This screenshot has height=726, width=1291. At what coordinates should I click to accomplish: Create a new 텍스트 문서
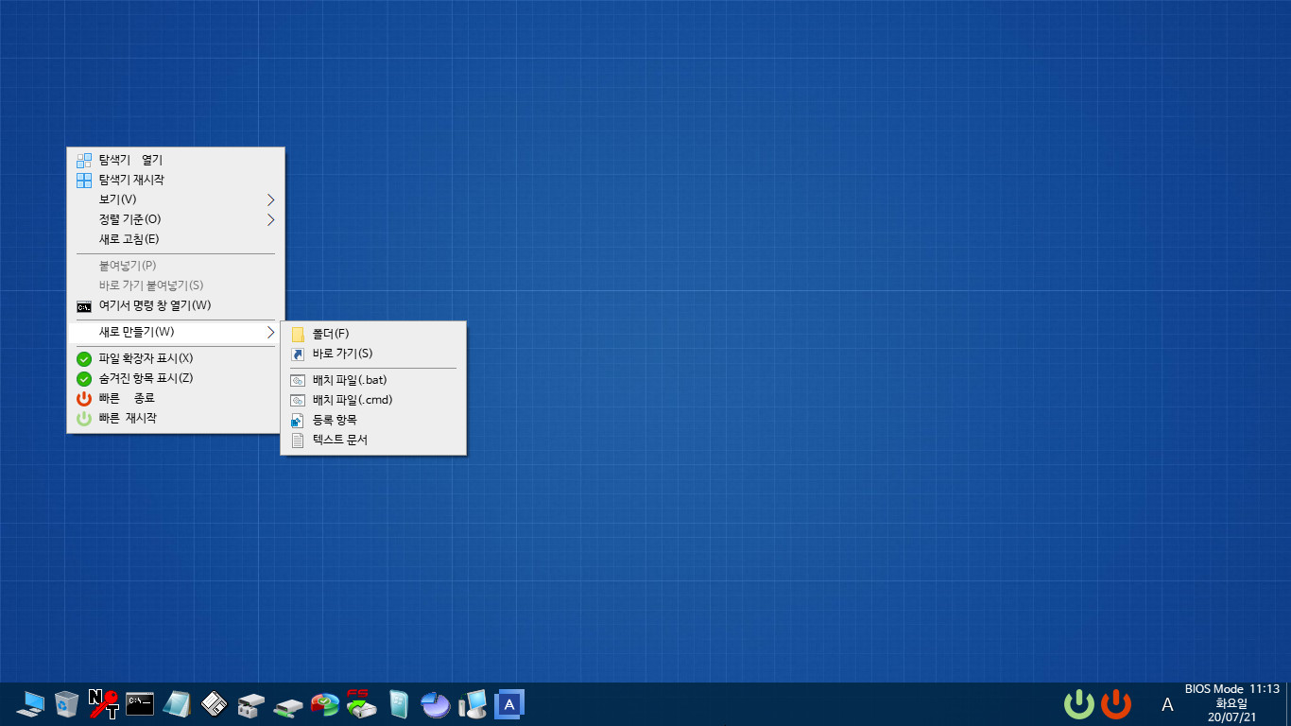[x=373, y=440]
